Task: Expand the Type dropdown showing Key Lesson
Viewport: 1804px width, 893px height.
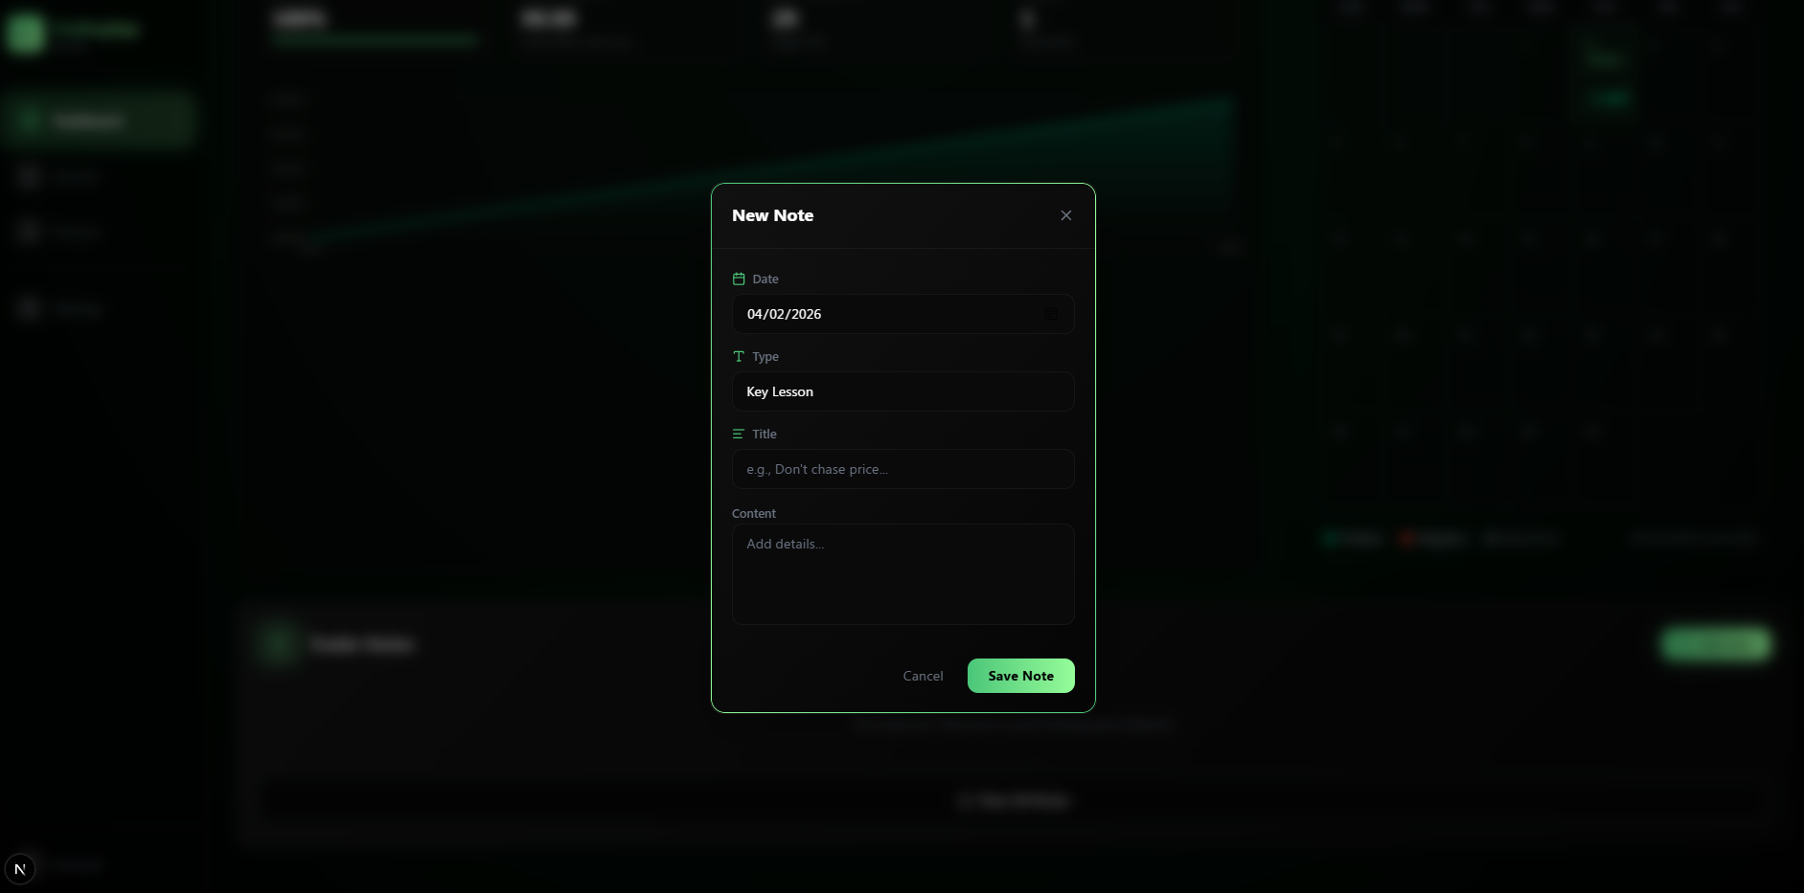Action: (902, 391)
